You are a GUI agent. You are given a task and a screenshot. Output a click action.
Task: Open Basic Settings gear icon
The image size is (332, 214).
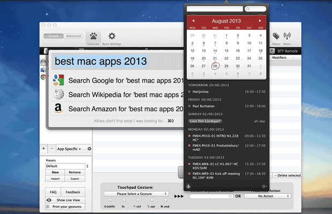(x=112, y=36)
